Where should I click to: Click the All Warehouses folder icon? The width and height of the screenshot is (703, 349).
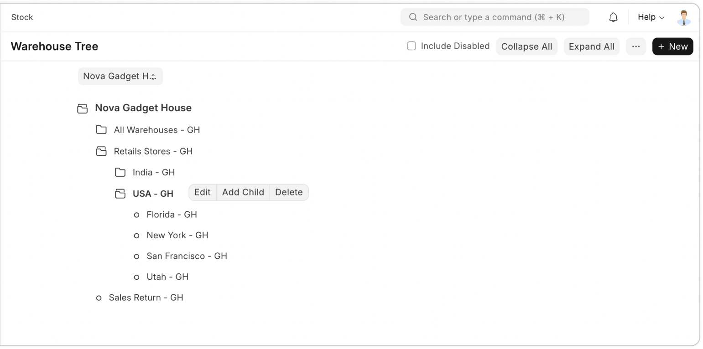101,130
